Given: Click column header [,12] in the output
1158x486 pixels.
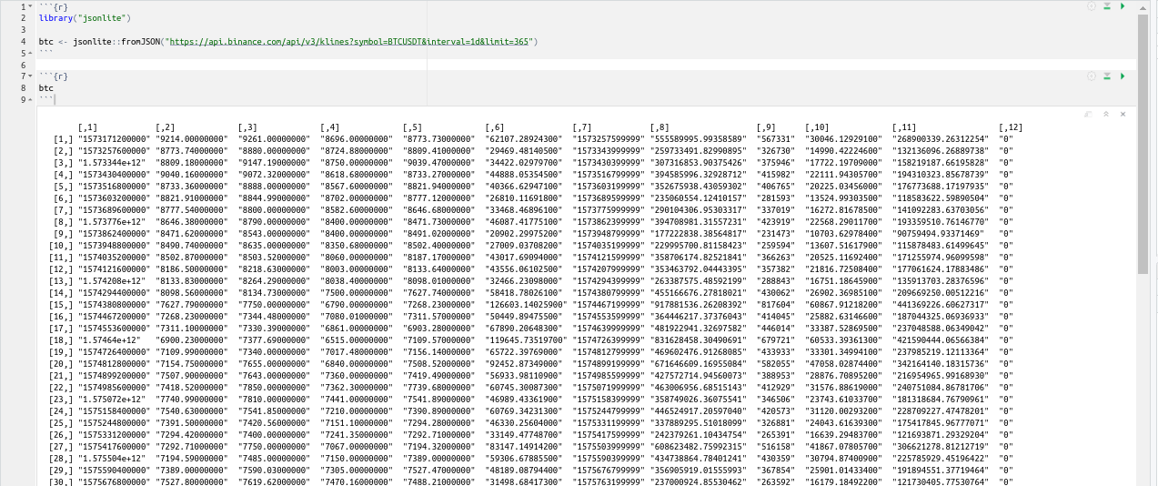Looking at the screenshot, I should point(1011,127).
